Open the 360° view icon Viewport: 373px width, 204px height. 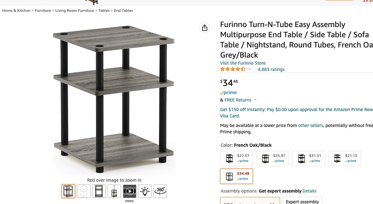pyautogui.click(x=160, y=191)
